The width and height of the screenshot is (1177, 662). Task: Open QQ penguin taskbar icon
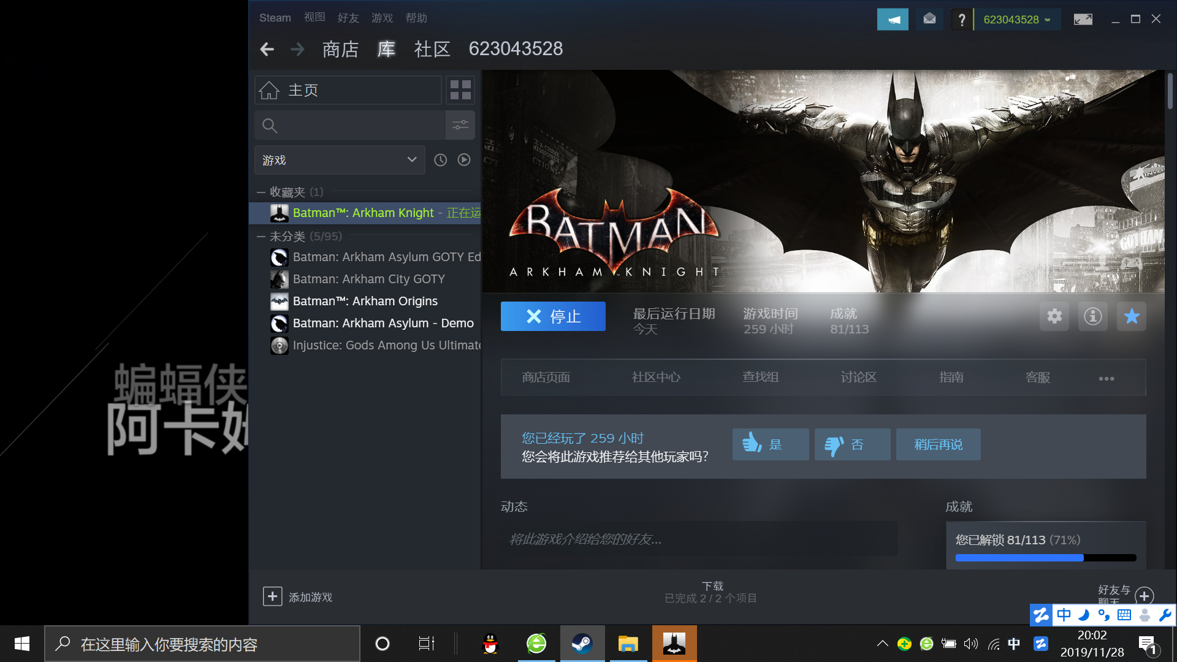(x=490, y=644)
